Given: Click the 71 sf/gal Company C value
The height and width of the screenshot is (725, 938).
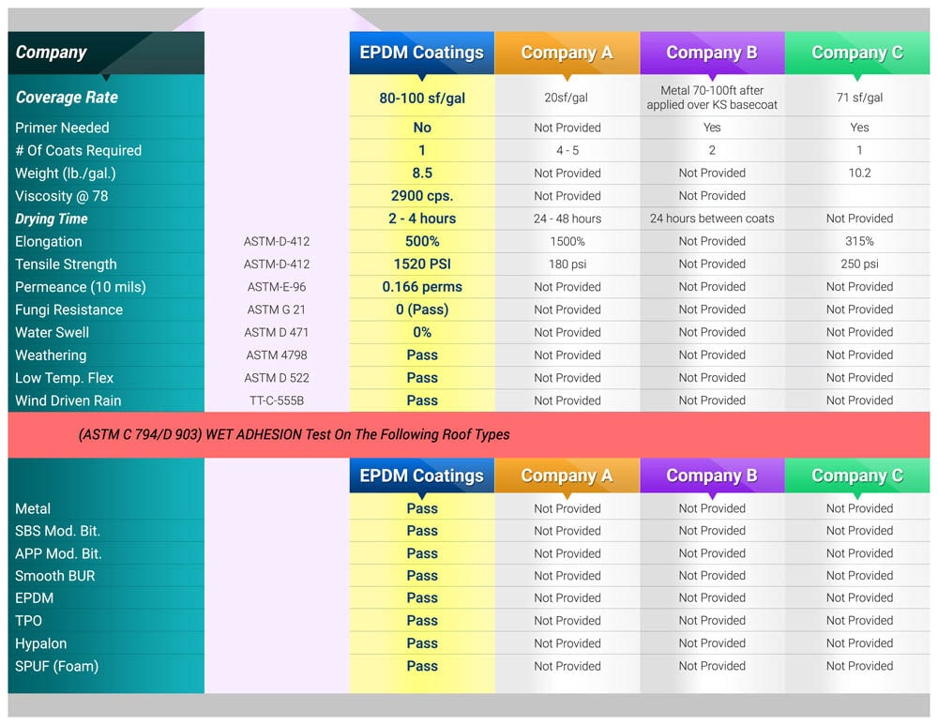Looking at the screenshot, I should click(859, 98).
